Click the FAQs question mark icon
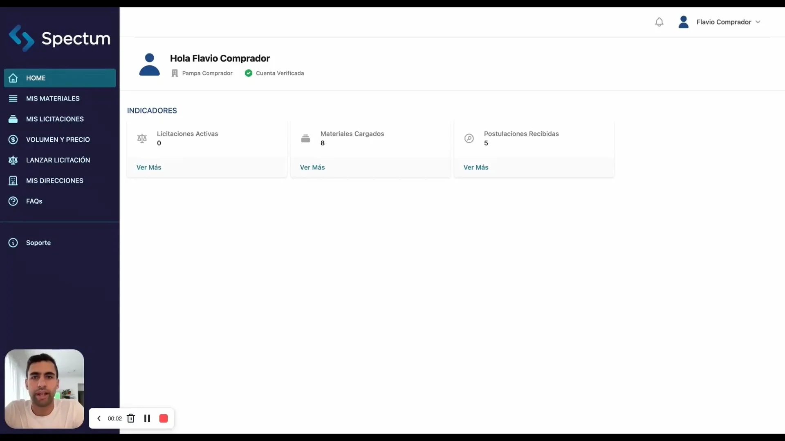The width and height of the screenshot is (785, 441). point(13,201)
